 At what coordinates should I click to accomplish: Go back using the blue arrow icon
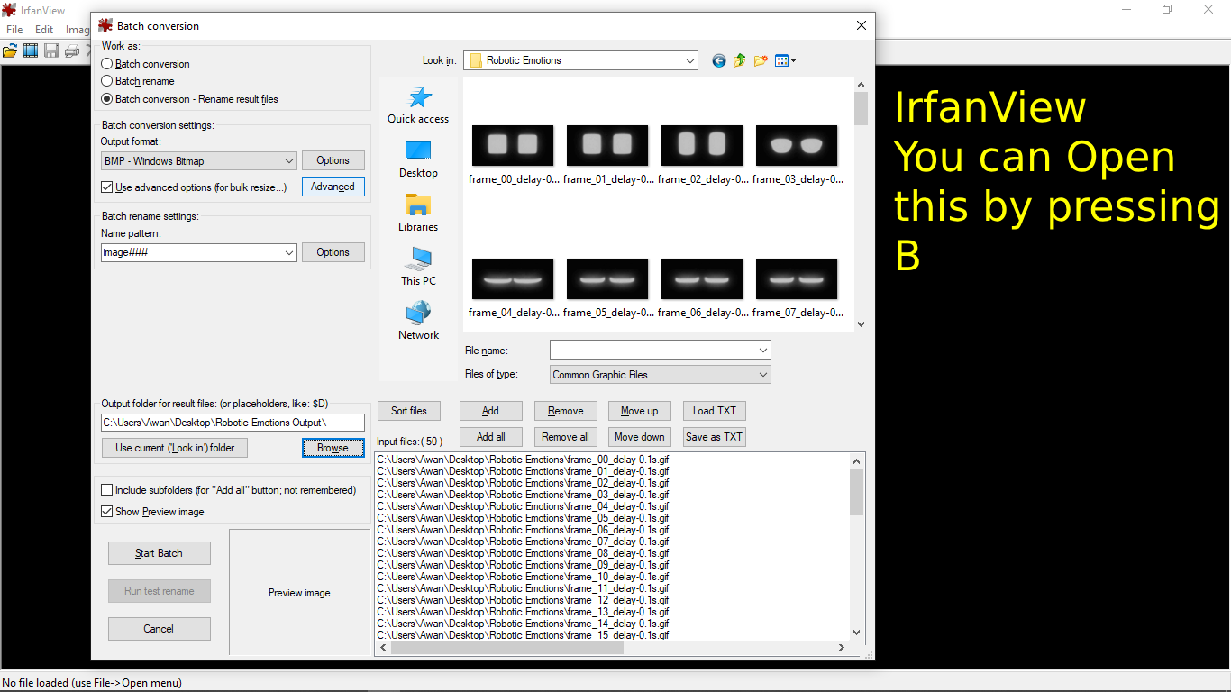click(718, 60)
